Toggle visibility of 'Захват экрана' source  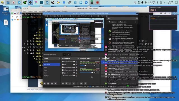click(74, 76)
